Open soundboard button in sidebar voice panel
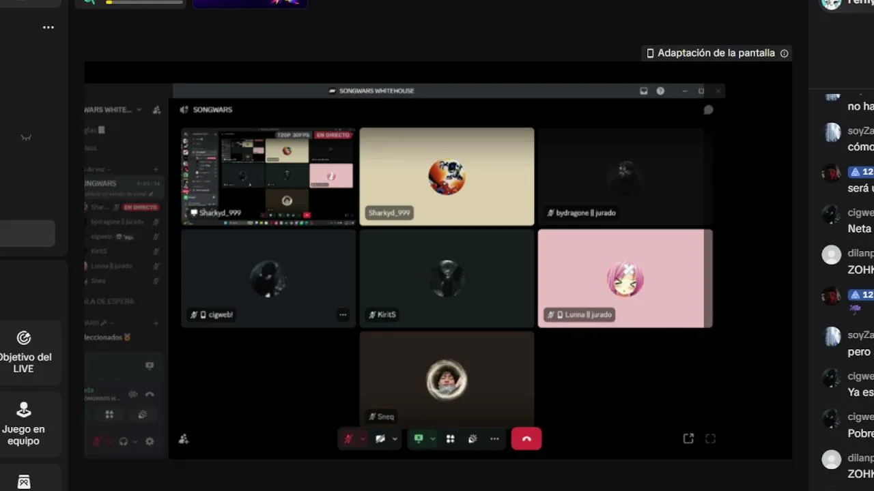 [142, 414]
